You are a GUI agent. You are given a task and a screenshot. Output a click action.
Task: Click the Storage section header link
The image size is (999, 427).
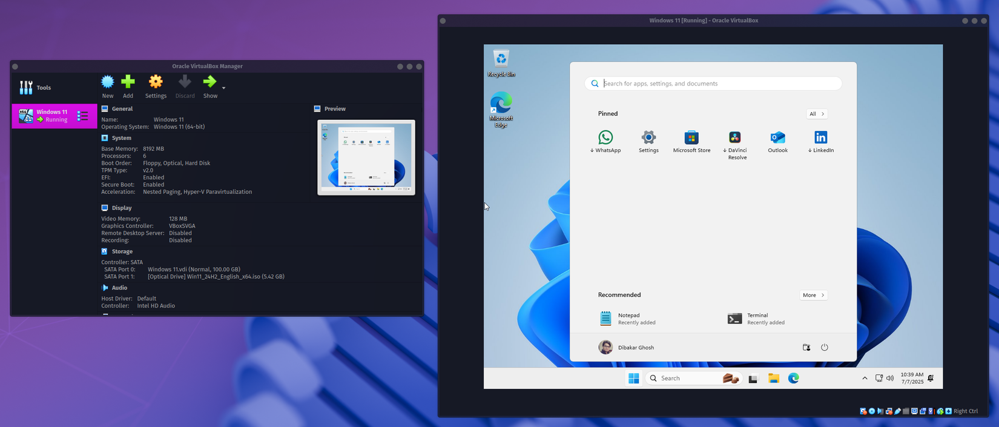[122, 251]
